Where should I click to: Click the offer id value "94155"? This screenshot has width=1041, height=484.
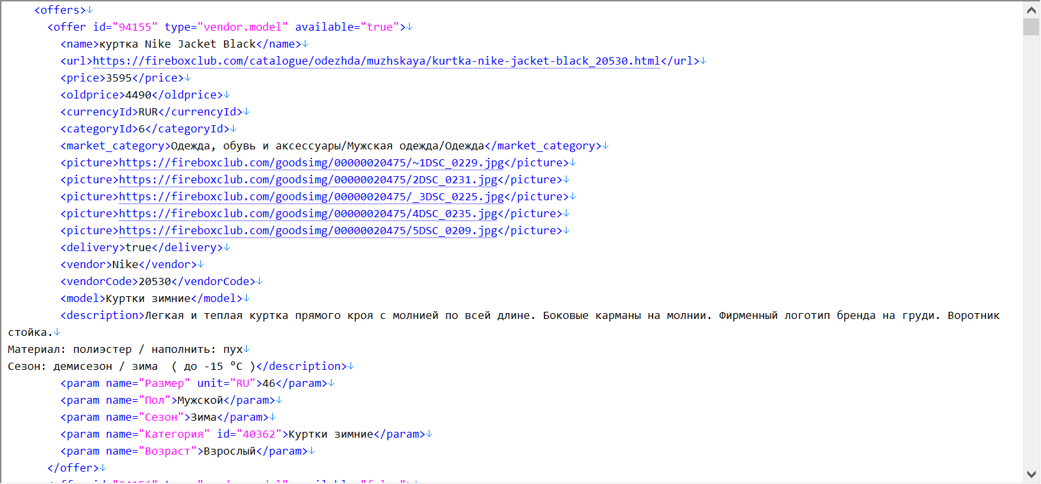coord(135,27)
